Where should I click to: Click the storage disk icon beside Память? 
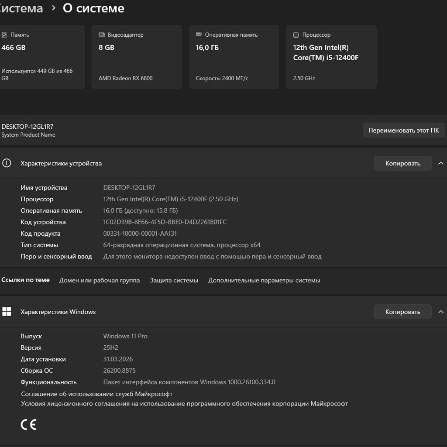point(4,35)
